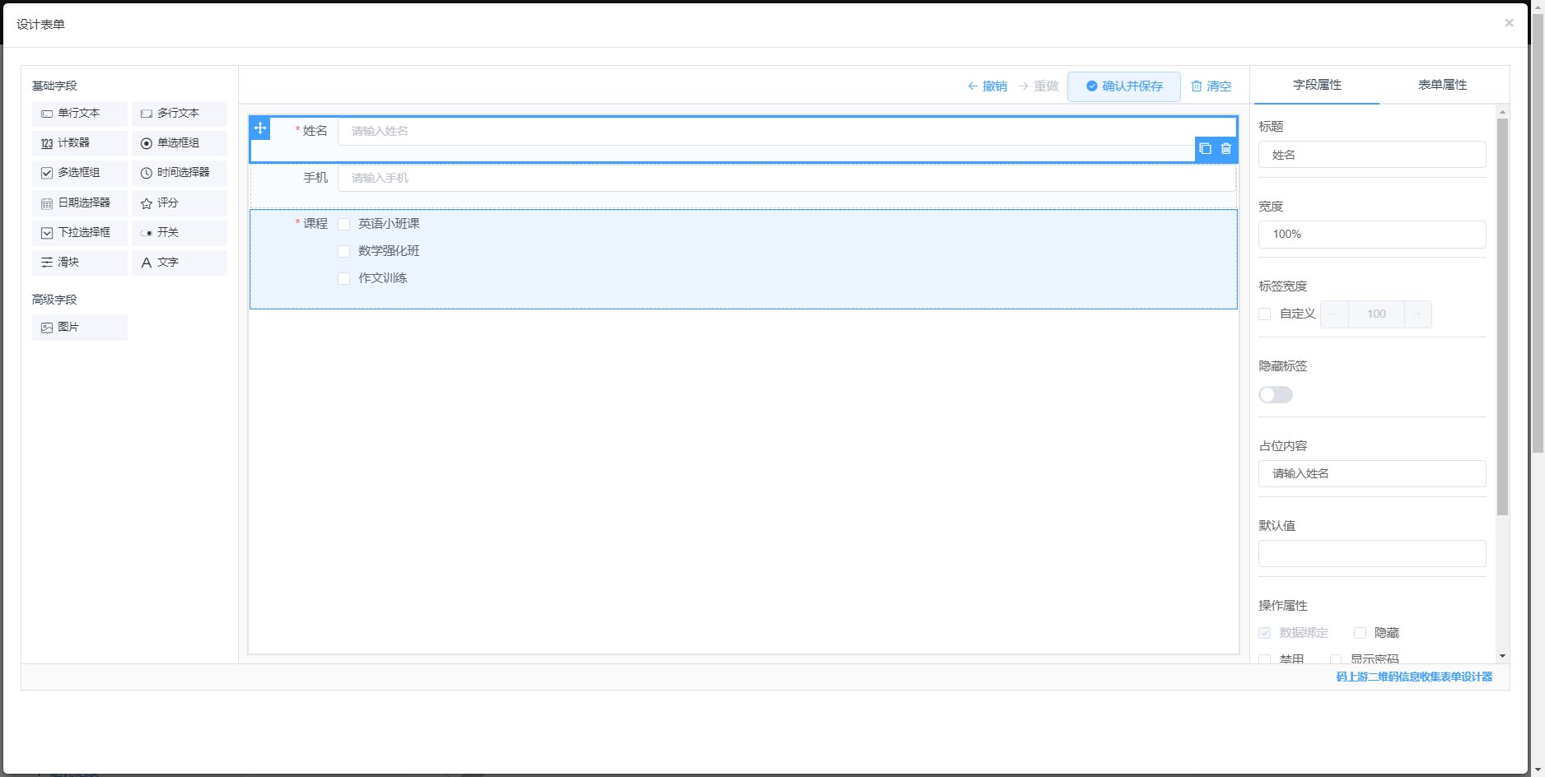Select the 下拉选择框 dropdown field component
The width and height of the screenshot is (1545, 777).
[79, 233]
